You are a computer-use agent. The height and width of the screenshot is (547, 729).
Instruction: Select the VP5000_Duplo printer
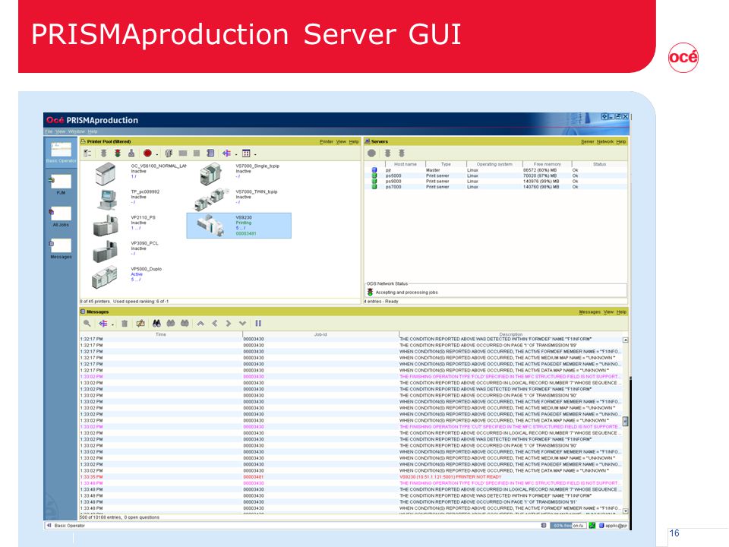[128, 277]
